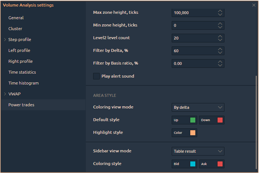Increase Max zone height with up arrow
This screenshot has width=259, height=173.
[x=220, y=11]
